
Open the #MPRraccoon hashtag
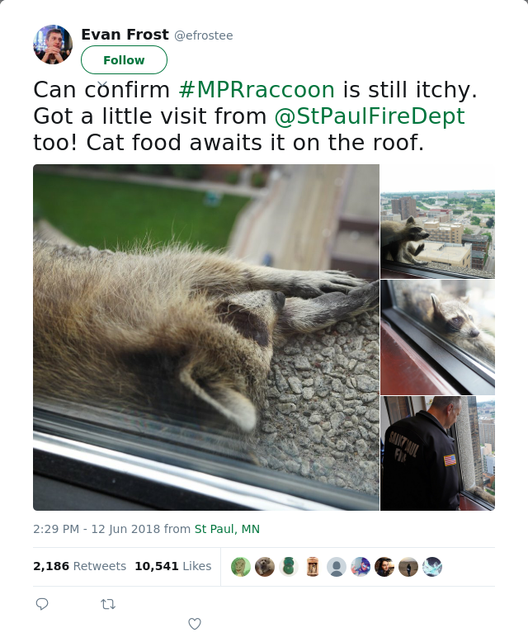[257, 90]
